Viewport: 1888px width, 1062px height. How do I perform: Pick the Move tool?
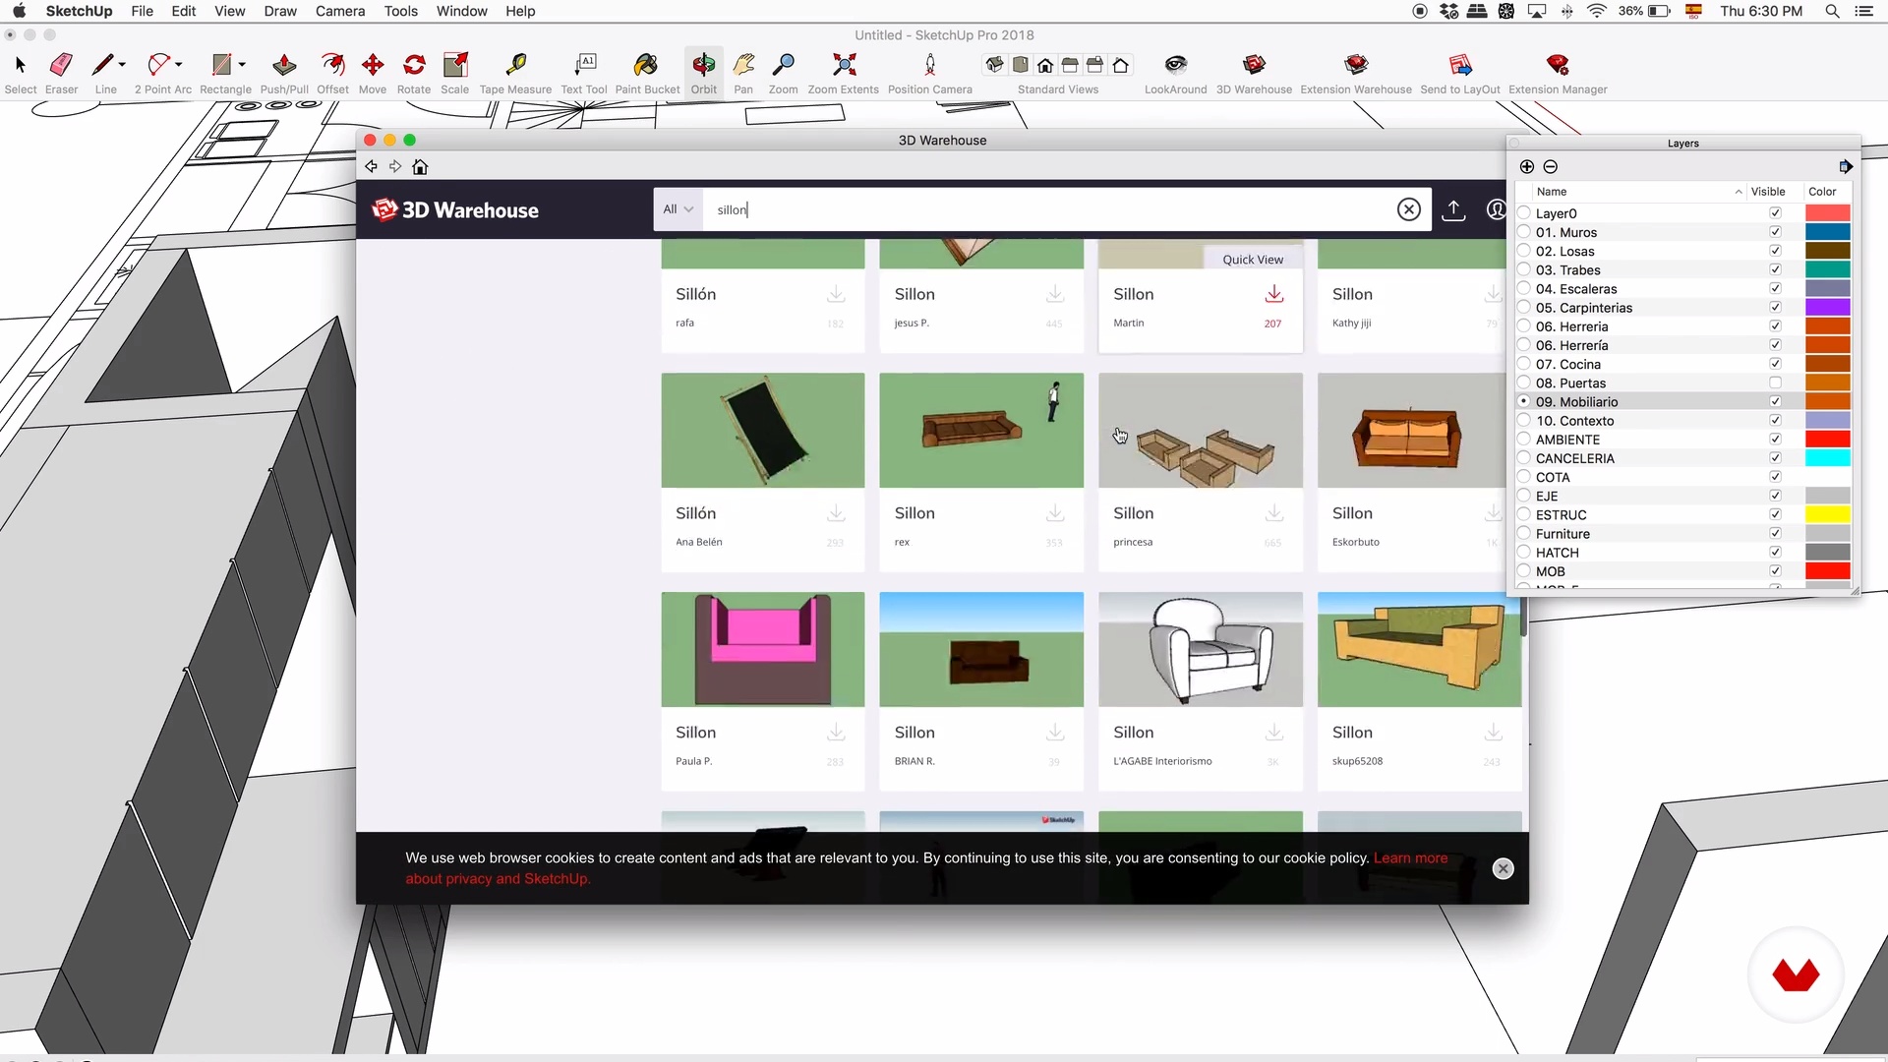(373, 73)
